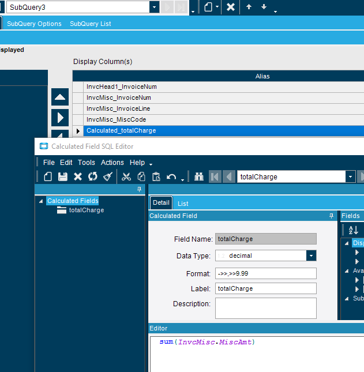This screenshot has height=372, width=364.
Task: Switch to the SubQuery List tab
Action: click(91, 24)
